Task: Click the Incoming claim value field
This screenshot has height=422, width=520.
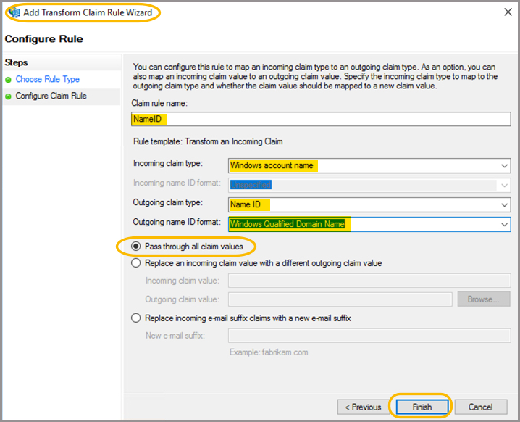Action: (369, 281)
